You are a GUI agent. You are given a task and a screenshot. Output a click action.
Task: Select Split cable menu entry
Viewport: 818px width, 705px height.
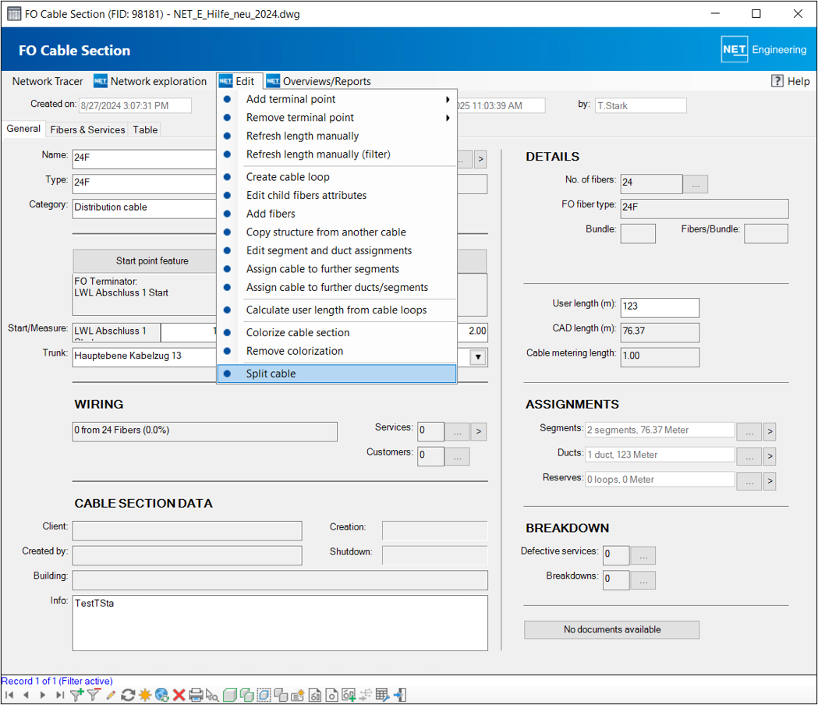337,374
